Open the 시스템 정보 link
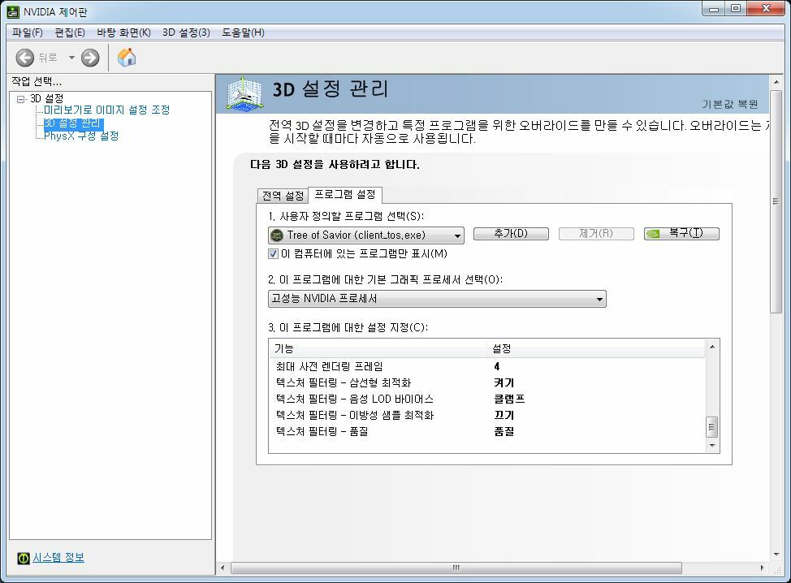This screenshot has height=583, width=791. tap(58, 558)
